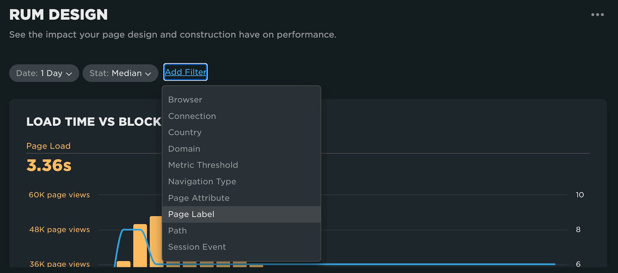Choose Country as a filter

point(185,132)
